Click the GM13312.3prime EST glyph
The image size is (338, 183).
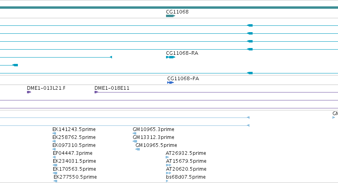tap(135, 141)
